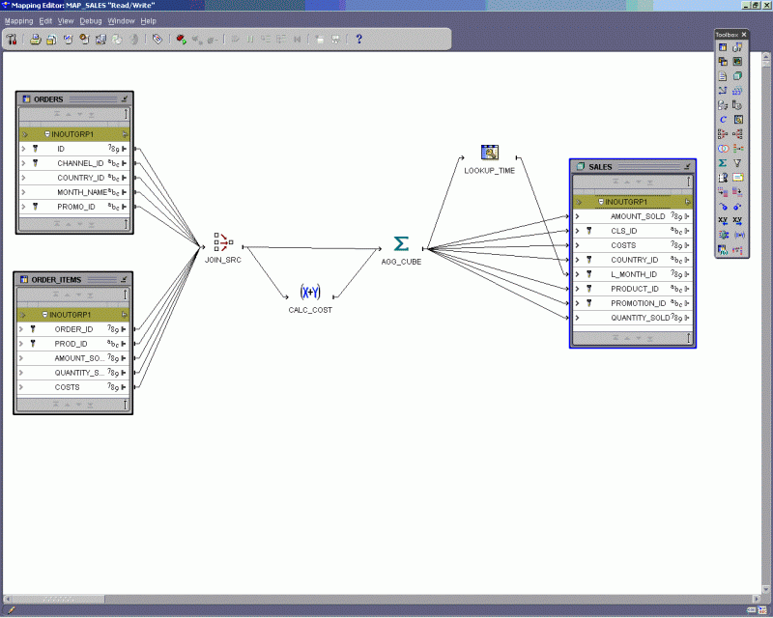
Task: Select the Table operator tool in the Toolbox
Action: click(x=723, y=47)
